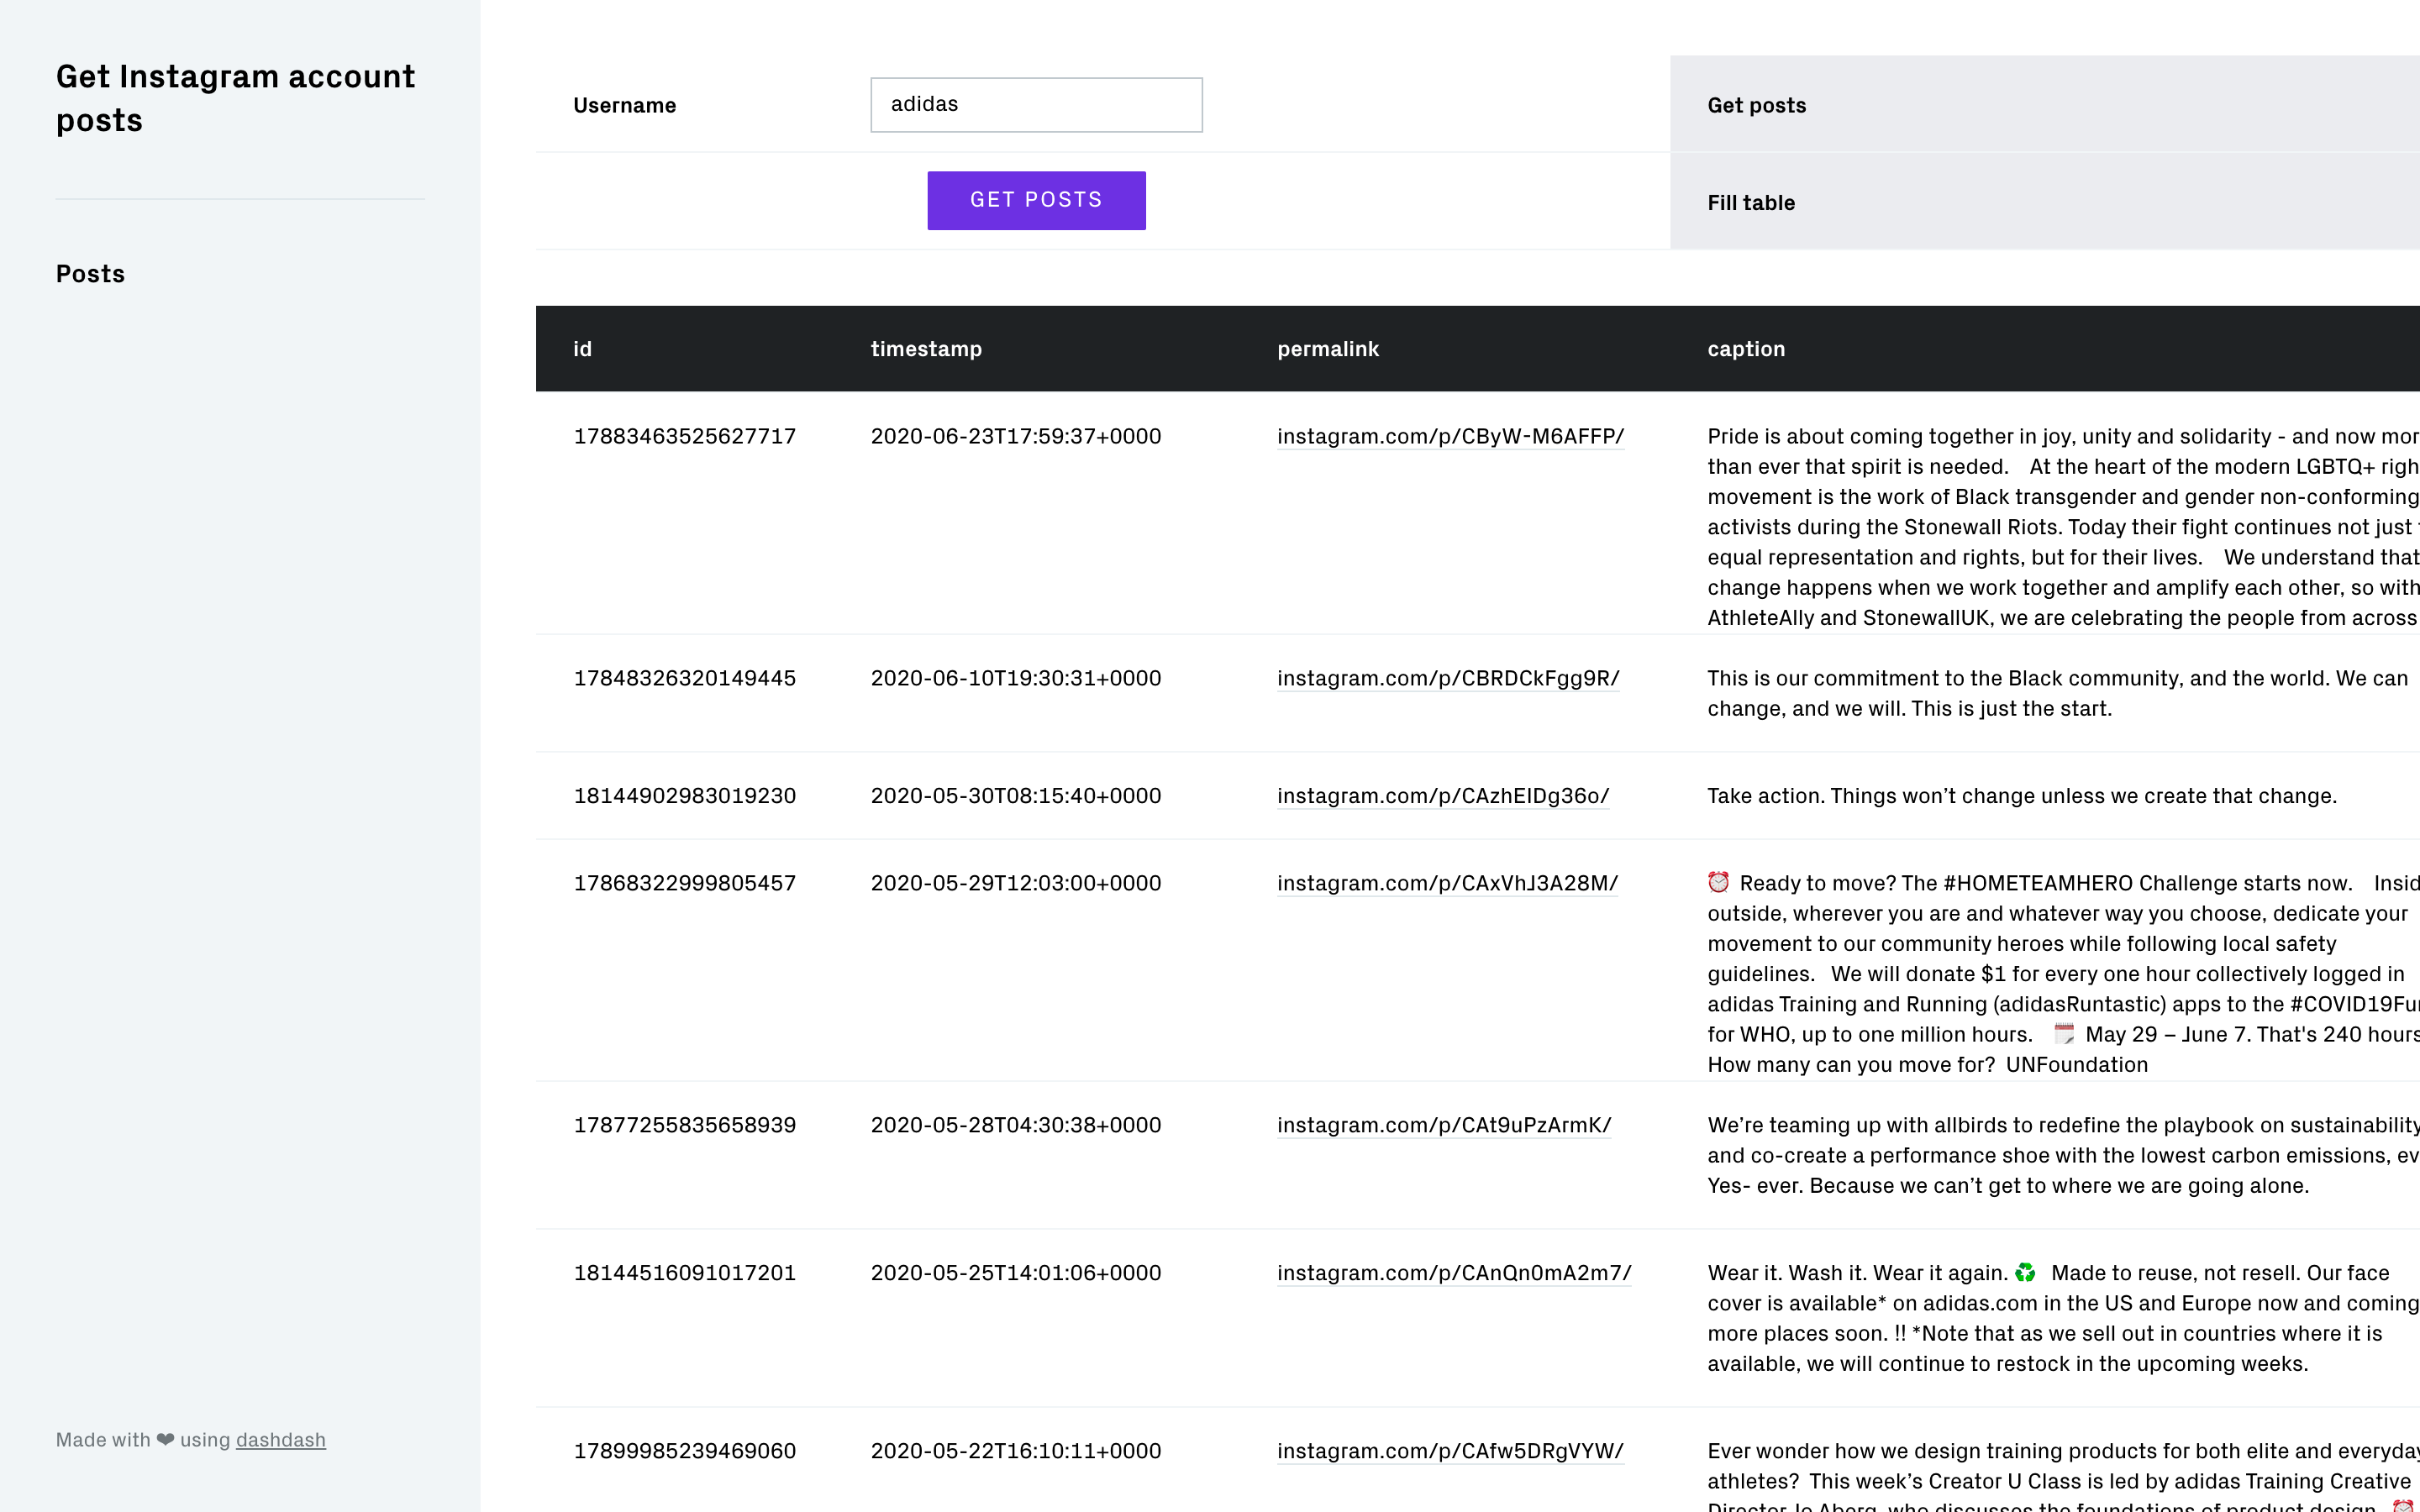Click caption 'Ever wonder how we design training'
Viewport: 2420px width, 1512px height.
tap(2063, 1475)
